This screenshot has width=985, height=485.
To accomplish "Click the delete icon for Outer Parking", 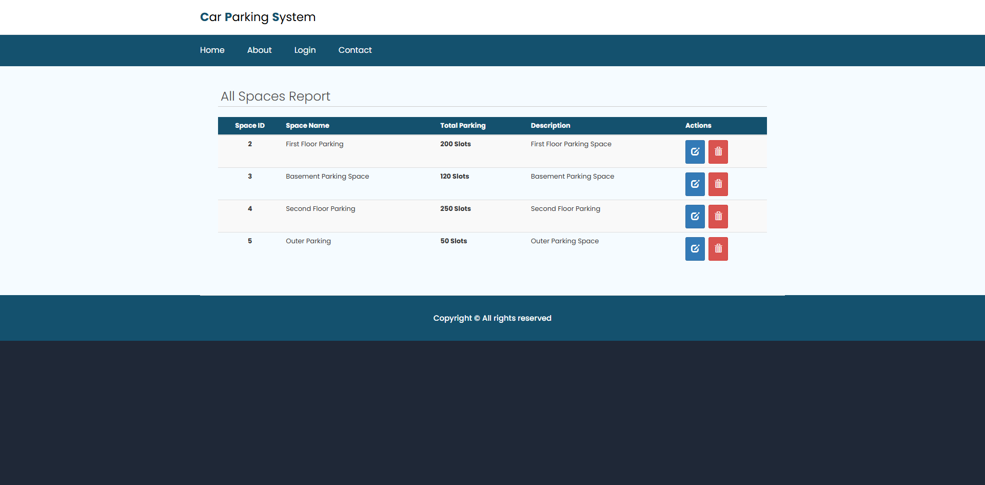I will tap(718, 248).
